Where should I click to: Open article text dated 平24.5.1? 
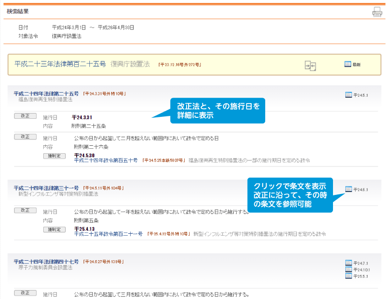click(x=348, y=95)
